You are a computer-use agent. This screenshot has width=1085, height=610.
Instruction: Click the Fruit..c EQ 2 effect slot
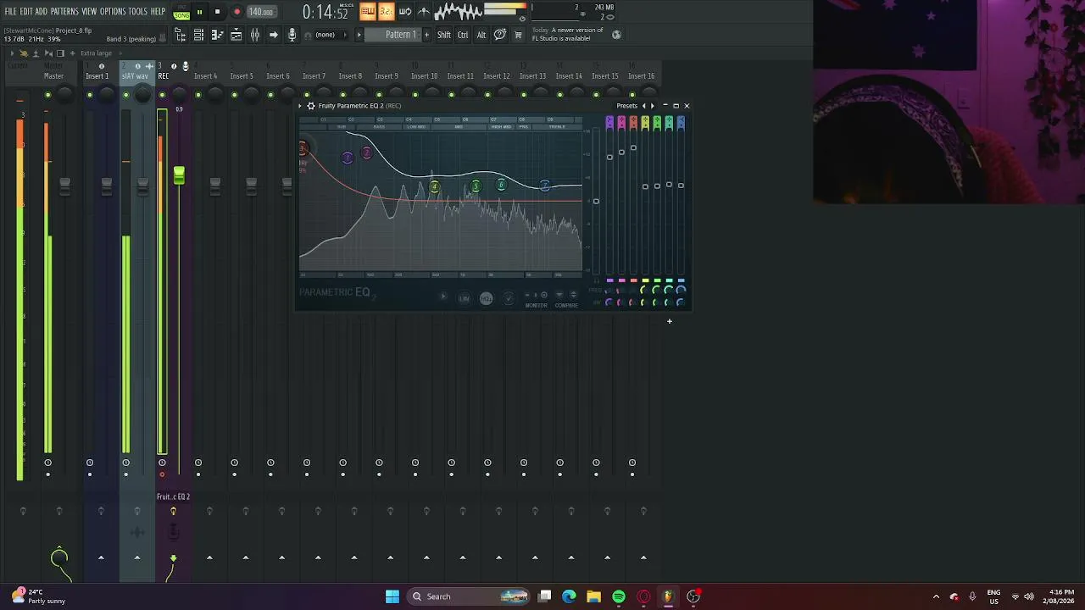[x=173, y=496]
